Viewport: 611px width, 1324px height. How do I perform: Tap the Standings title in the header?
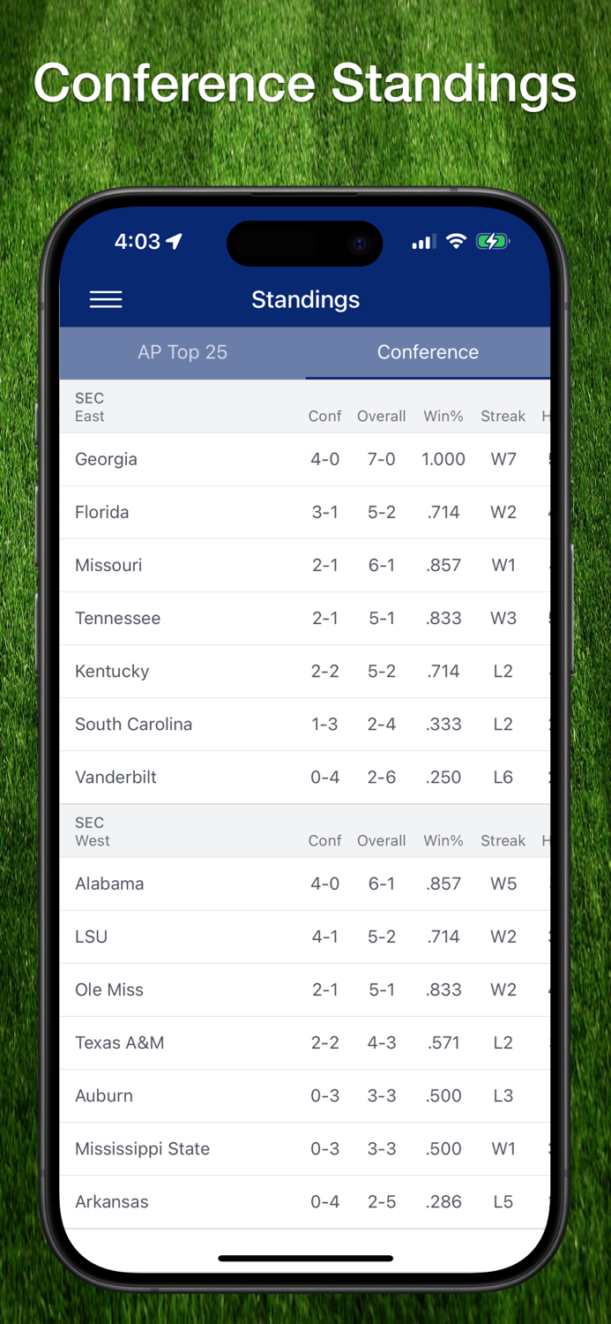tap(305, 299)
